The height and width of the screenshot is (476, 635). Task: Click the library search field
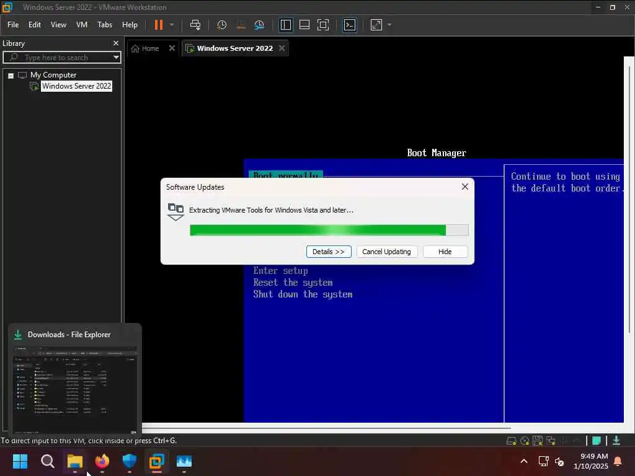[x=61, y=58]
